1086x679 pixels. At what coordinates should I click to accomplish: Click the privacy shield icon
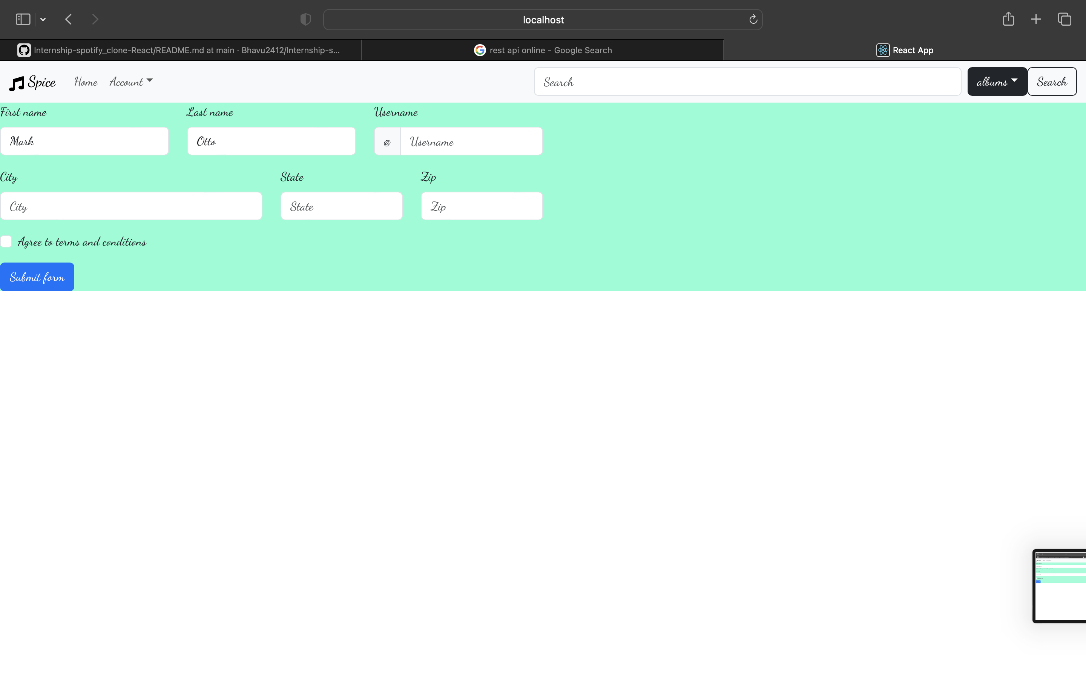[x=305, y=19]
